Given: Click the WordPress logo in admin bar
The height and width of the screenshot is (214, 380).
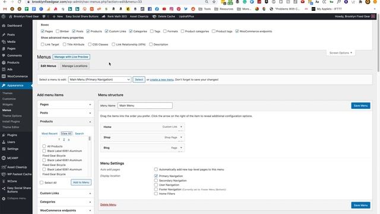Looking at the screenshot, I should [x=4, y=17].
